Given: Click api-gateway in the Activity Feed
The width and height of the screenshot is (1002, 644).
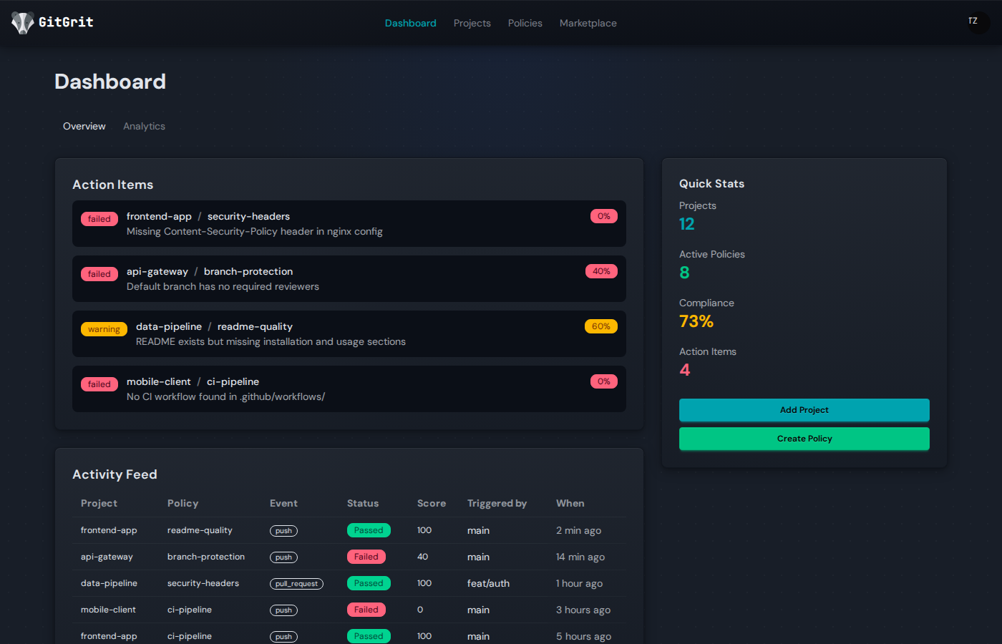Looking at the screenshot, I should pyautogui.click(x=107, y=557).
